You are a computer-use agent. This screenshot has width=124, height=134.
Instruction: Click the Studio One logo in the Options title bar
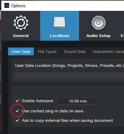click(7, 5)
